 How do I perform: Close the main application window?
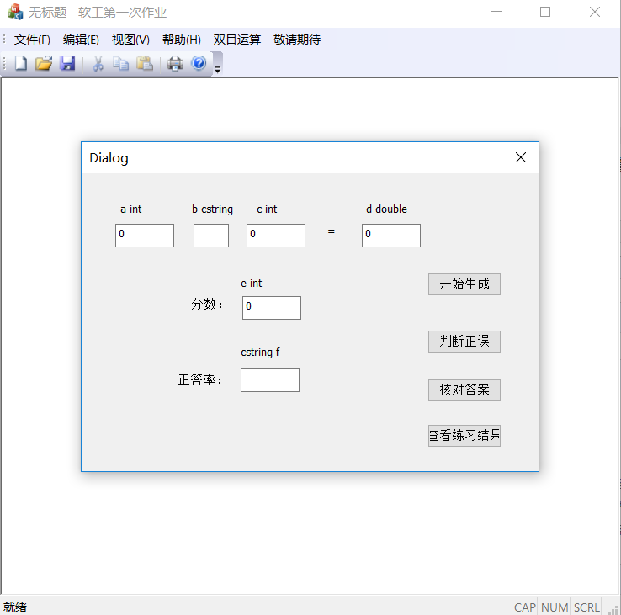(x=594, y=12)
